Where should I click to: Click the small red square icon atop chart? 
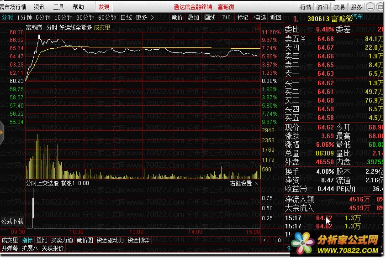tap(257, 27)
